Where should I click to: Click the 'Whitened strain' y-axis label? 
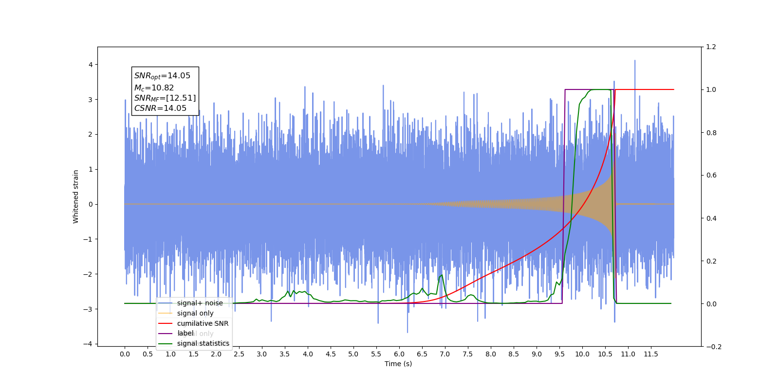coord(75,196)
